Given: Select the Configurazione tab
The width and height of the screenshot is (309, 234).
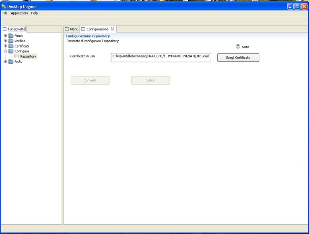Looking at the screenshot, I should [x=97, y=29].
